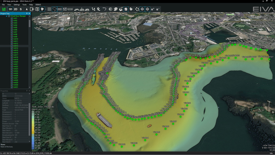This screenshot has height=155, width=275.
Task: Click the north arrow icon
Action: [26, 9]
